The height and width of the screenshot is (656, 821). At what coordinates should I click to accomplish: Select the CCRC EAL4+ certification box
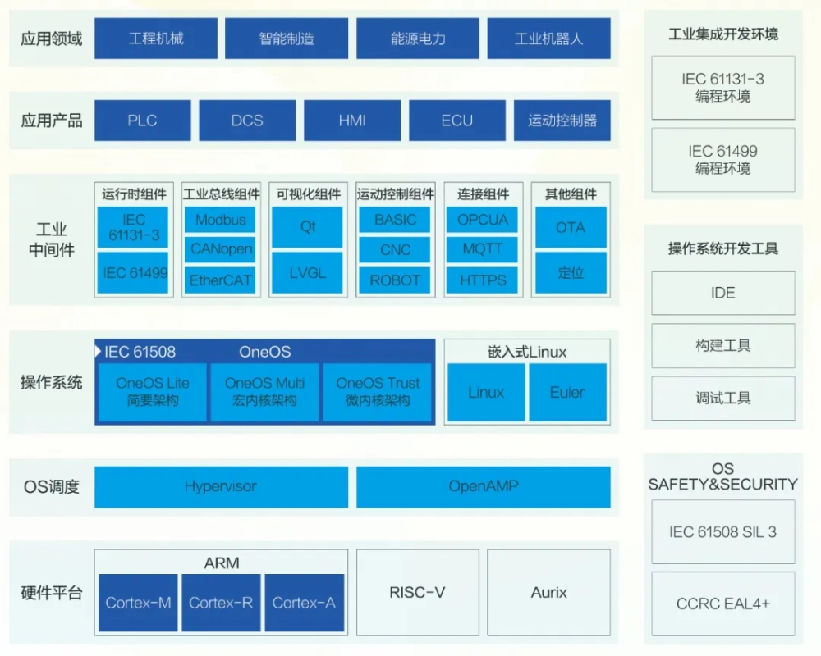pyautogui.click(x=722, y=604)
